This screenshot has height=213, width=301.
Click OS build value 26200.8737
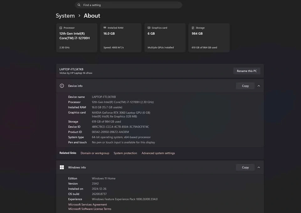99,194
